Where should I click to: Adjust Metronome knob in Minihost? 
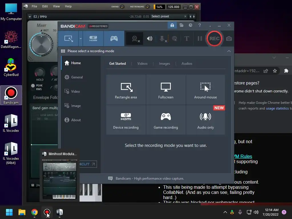pos(148,7)
